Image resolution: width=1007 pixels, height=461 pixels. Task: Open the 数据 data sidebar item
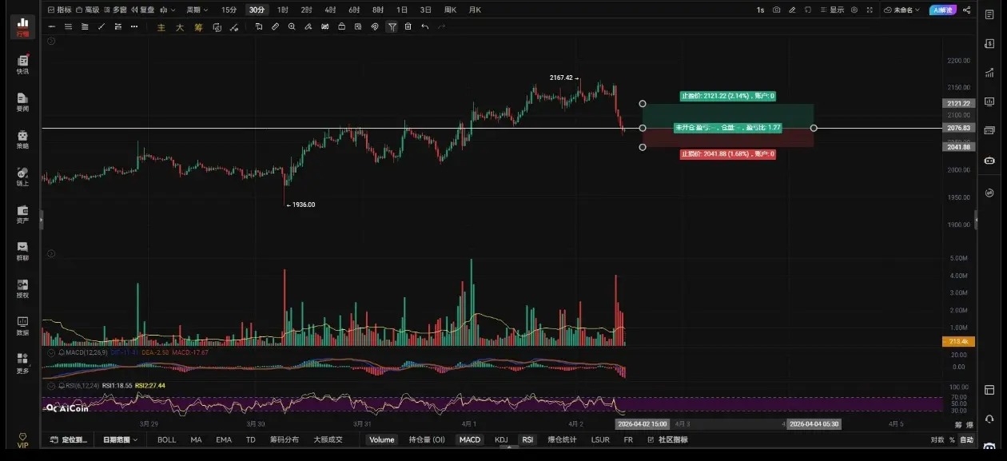[22, 326]
